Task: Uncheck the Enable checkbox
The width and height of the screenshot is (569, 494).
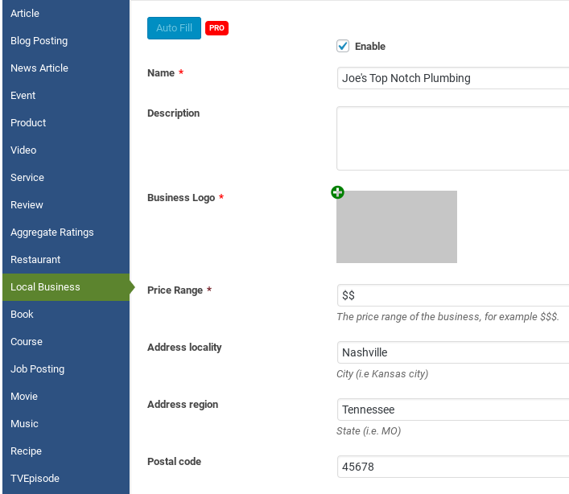Action: (x=343, y=46)
